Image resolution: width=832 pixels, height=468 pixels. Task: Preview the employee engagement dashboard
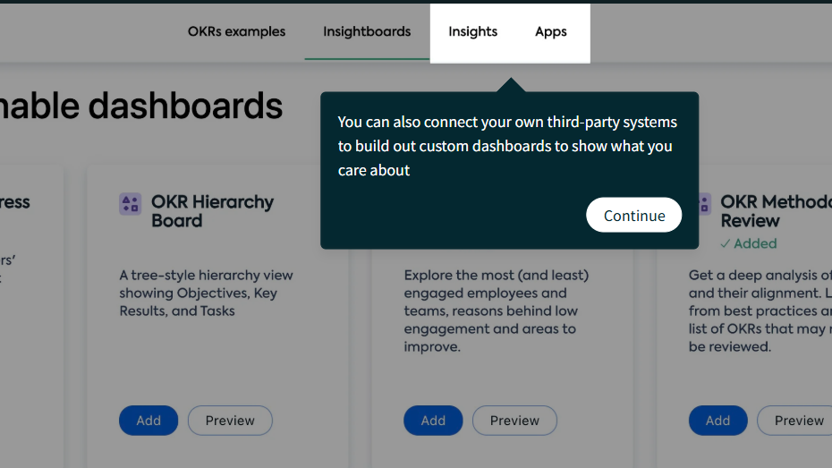(514, 421)
